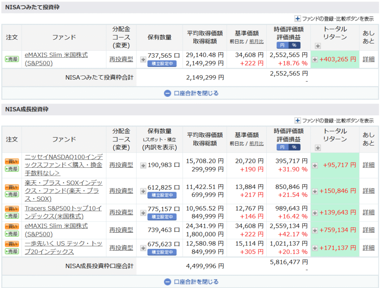Expand トータルリターン header plus in つみたて投資枠
381x288 pixels.
pyautogui.click(x=318, y=46)
